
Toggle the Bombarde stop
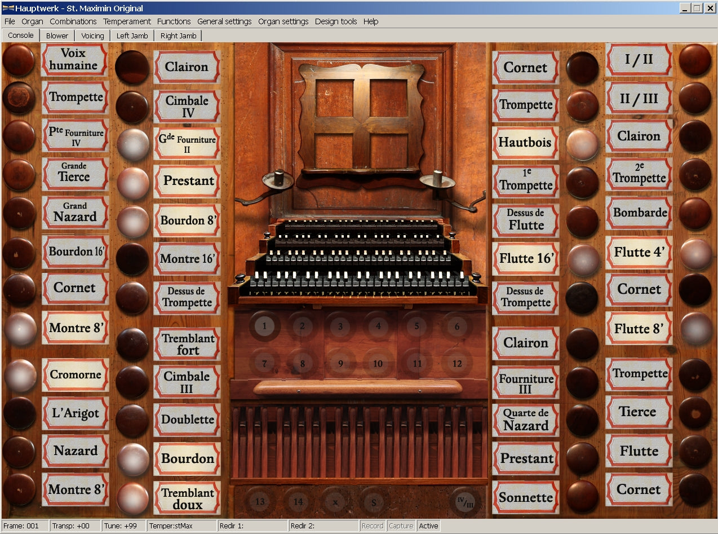(694, 213)
